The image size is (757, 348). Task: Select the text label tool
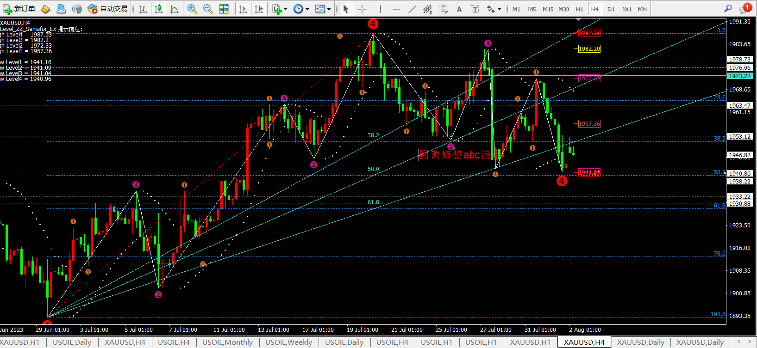click(475, 9)
